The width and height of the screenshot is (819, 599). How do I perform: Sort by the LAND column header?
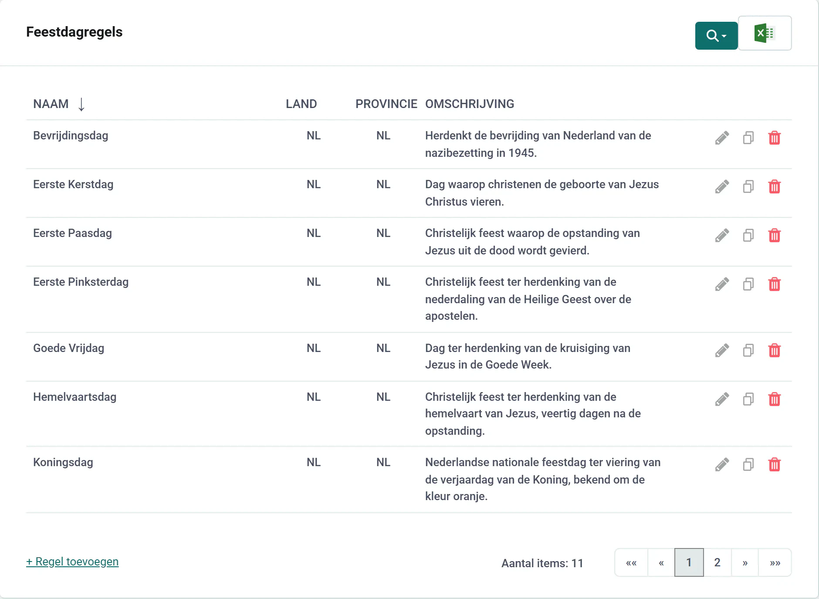pos(301,104)
